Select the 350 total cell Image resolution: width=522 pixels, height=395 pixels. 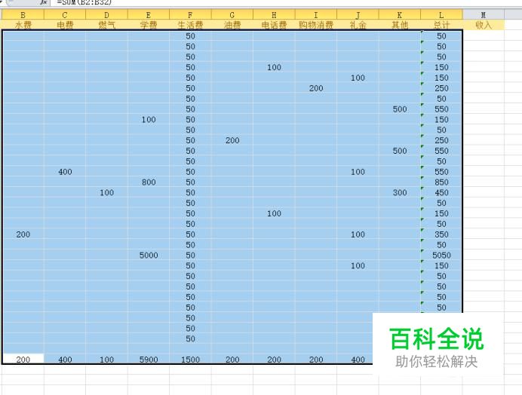click(x=441, y=234)
